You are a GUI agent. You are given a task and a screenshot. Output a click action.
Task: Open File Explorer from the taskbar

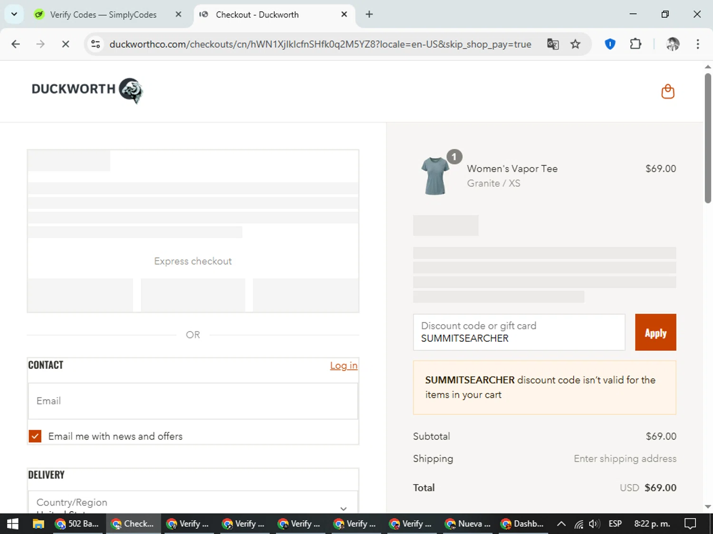38,524
